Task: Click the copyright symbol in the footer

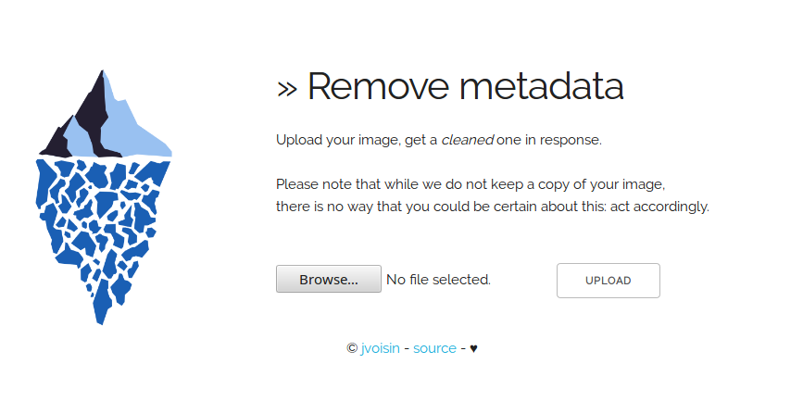Action: (x=352, y=348)
